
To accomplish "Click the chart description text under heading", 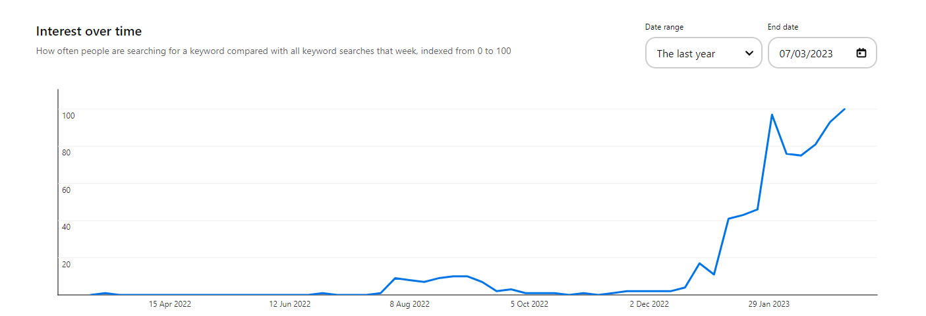I will point(274,51).
